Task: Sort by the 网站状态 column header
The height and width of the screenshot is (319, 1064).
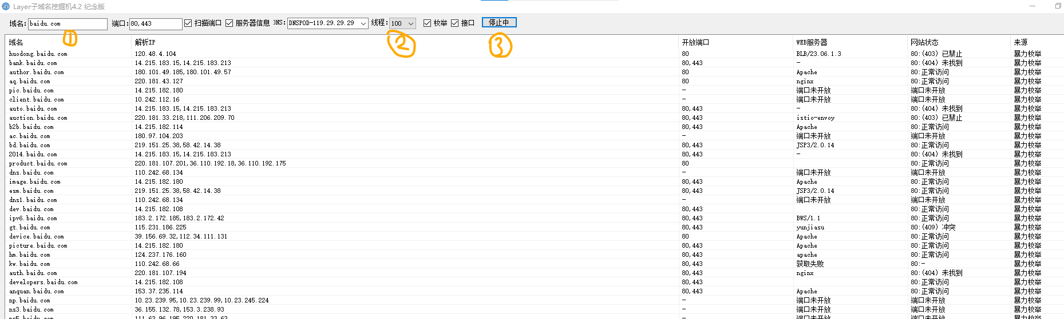Action: pyautogui.click(x=959, y=42)
